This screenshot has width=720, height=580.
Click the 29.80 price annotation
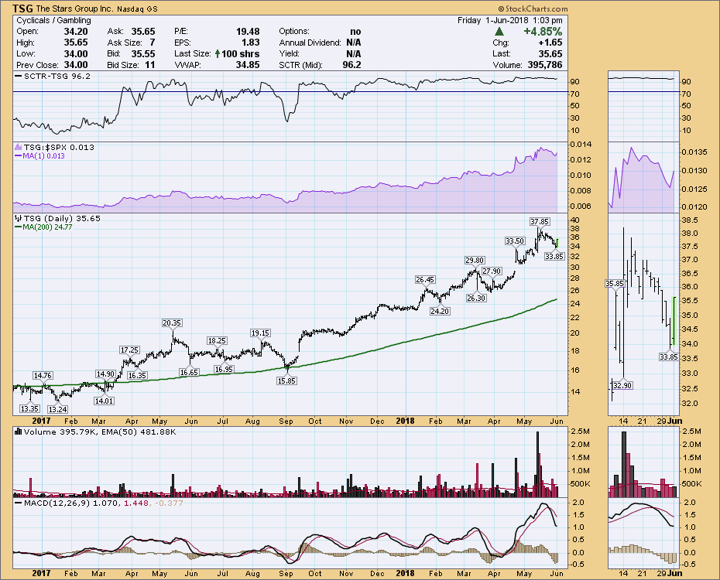[475, 260]
